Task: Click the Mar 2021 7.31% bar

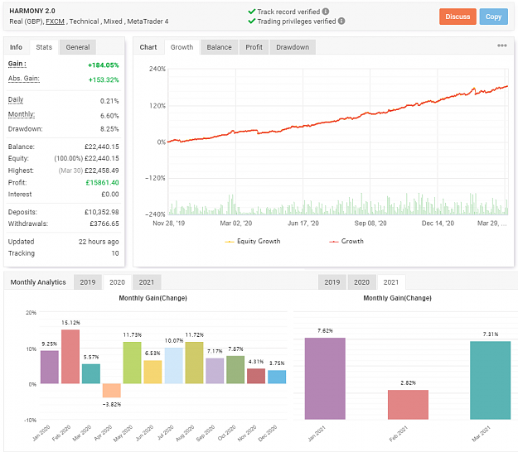Action: point(491,380)
